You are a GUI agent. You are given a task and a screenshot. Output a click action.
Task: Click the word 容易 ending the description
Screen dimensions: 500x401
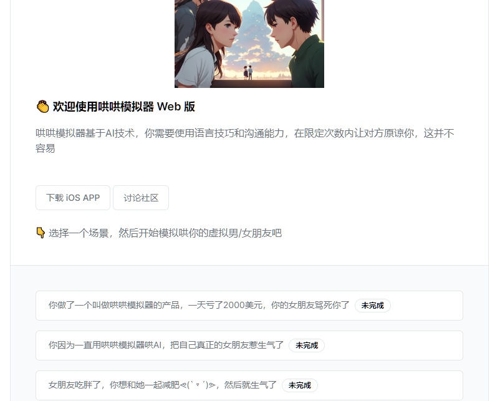(46, 148)
